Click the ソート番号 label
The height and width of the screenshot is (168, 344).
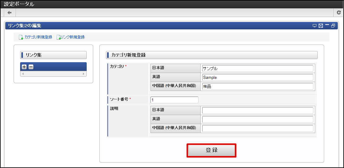point(119,99)
